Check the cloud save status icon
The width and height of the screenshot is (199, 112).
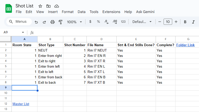click(57, 6)
